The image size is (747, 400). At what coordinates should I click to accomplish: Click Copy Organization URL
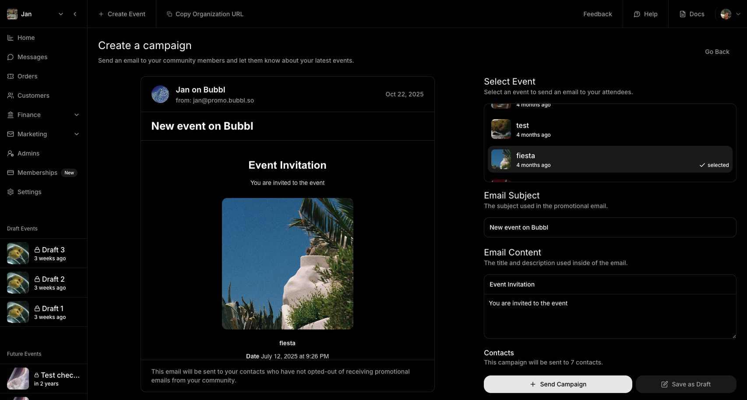click(205, 14)
